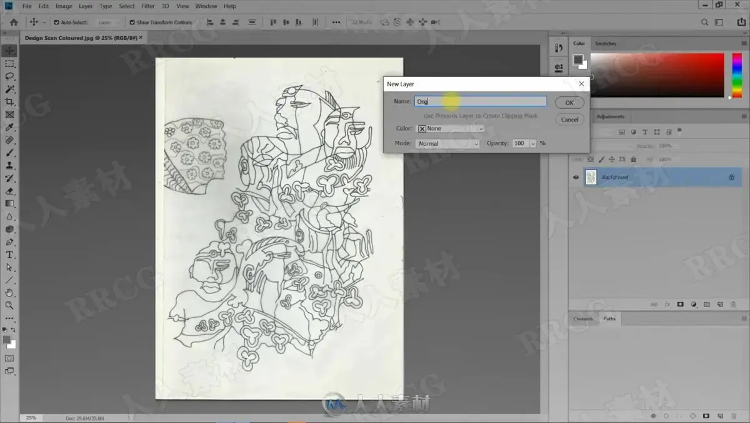The image size is (750, 423).
Task: Open the workspace switcher icon
Action: coord(720,23)
